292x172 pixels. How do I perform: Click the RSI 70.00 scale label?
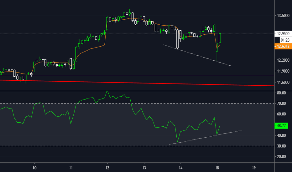pos(281,104)
